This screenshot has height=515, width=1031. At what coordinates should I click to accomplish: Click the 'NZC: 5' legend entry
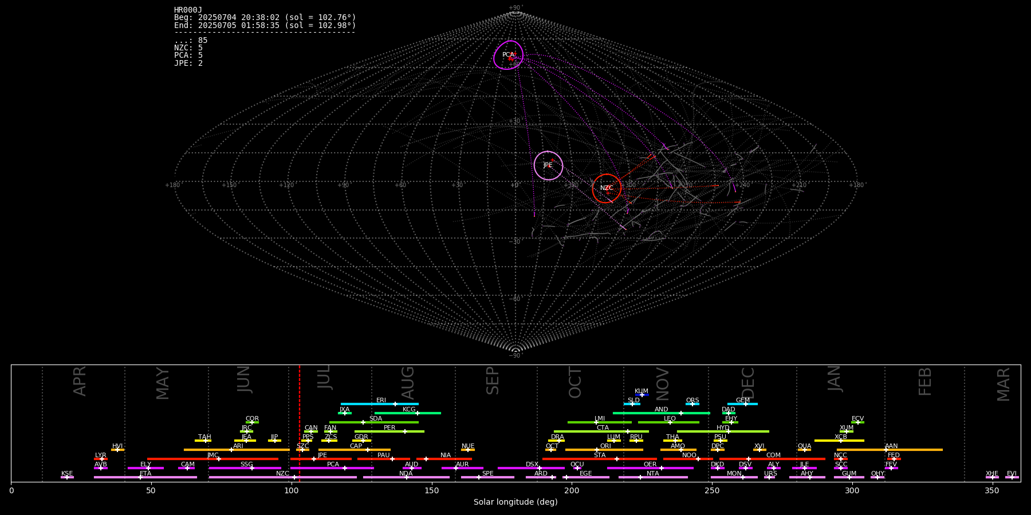pos(188,47)
